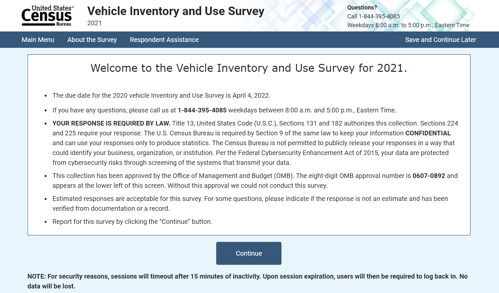The image size is (499, 293).
Task: Click the bold word CONFIDENTIAL
Action: click(x=428, y=133)
